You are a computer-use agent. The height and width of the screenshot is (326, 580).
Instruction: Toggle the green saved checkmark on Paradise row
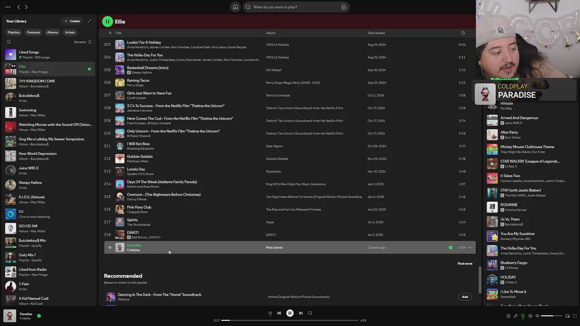(x=450, y=247)
